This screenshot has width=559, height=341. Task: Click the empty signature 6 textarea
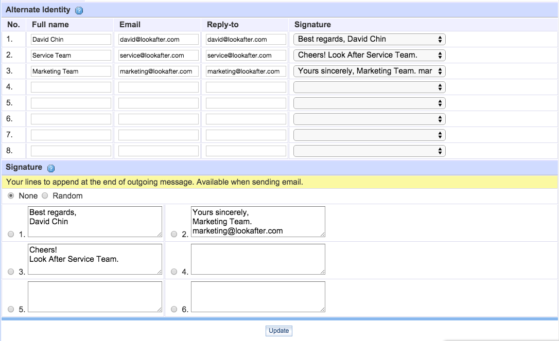click(258, 297)
